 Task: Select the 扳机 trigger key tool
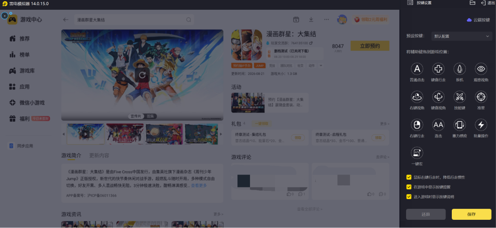460,69
